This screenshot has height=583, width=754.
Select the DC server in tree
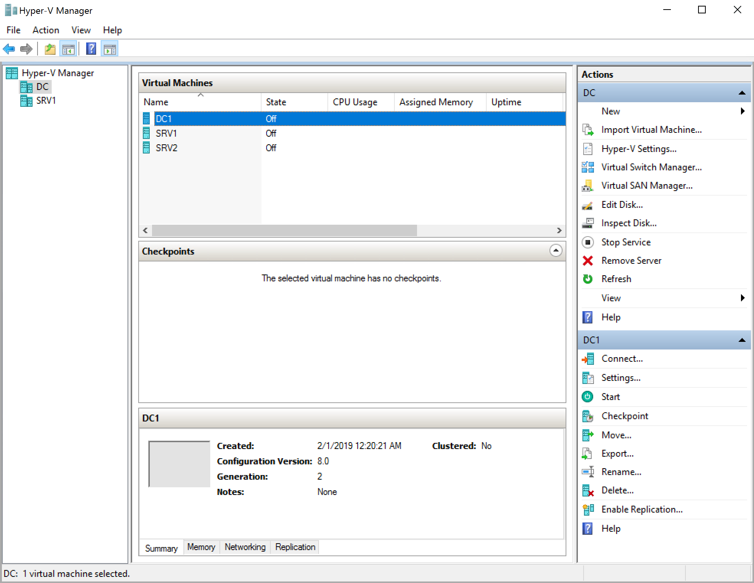click(x=42, y=87)
